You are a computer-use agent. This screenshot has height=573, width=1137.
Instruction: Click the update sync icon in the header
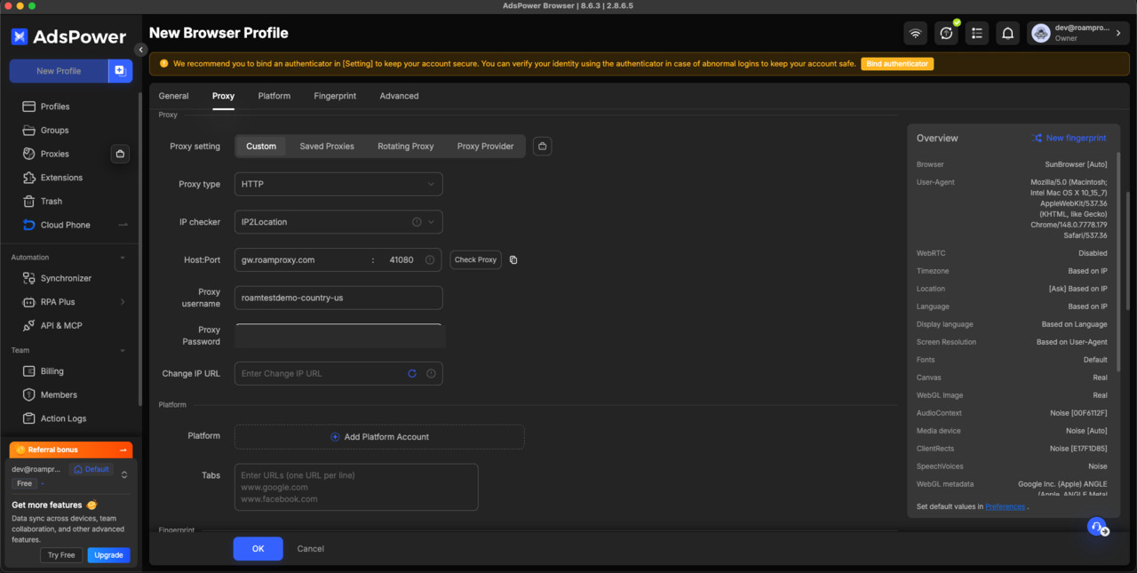pos(946,34)
